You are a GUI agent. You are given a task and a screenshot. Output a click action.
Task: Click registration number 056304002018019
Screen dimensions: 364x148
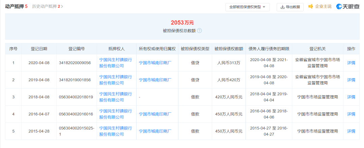pyautogui.click(x=76, y=97)
